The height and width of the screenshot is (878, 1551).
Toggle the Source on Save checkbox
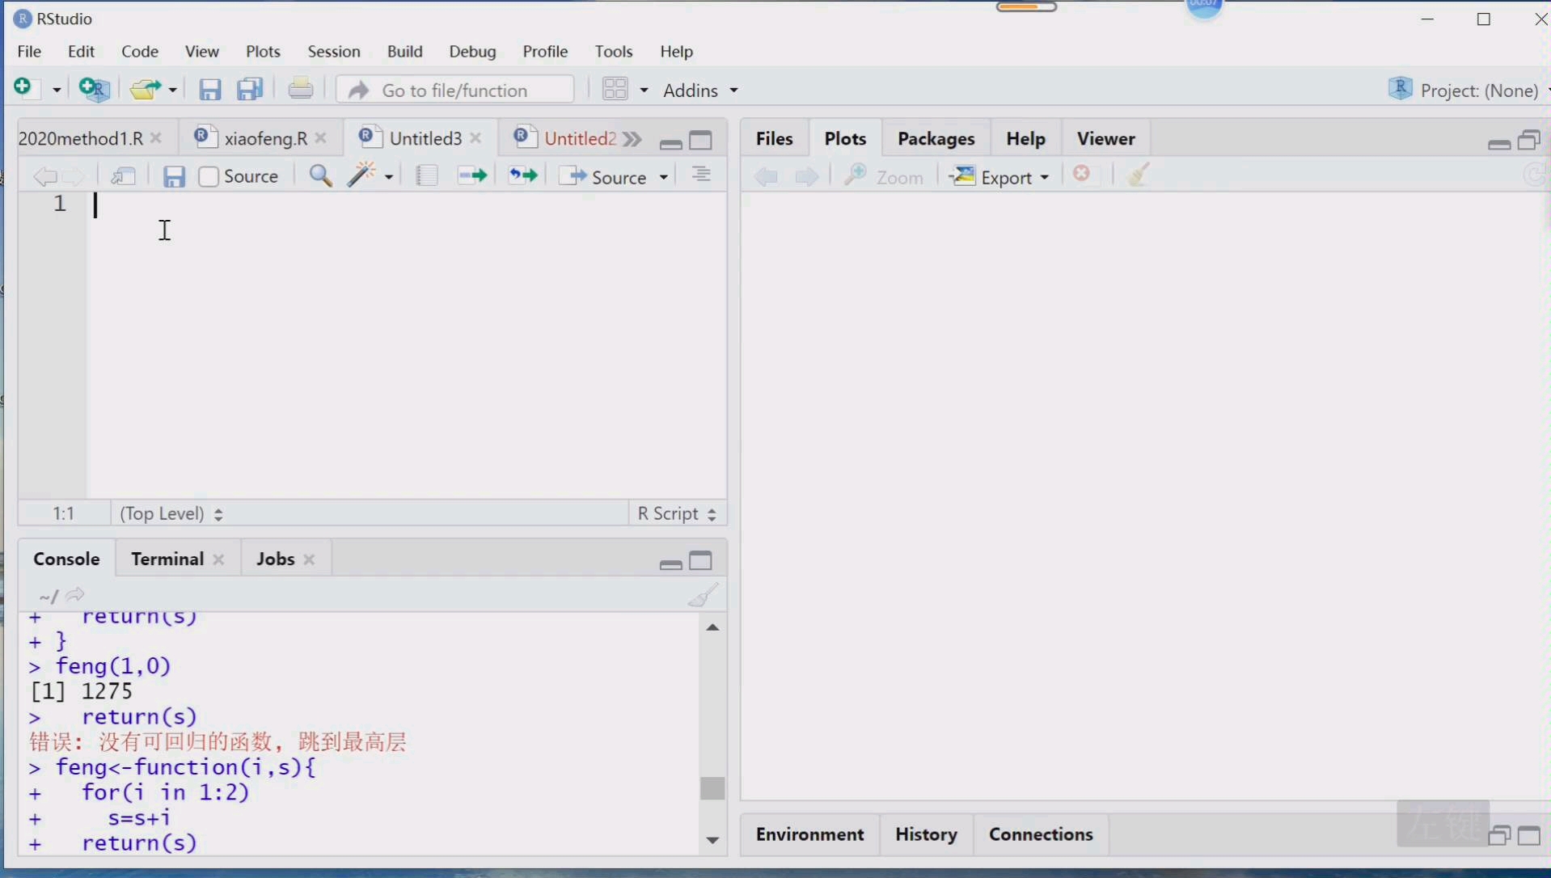[209, 176]
